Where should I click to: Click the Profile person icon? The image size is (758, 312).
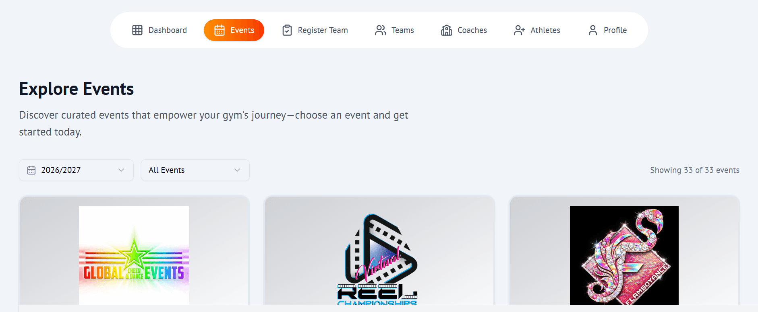[593, 30]
